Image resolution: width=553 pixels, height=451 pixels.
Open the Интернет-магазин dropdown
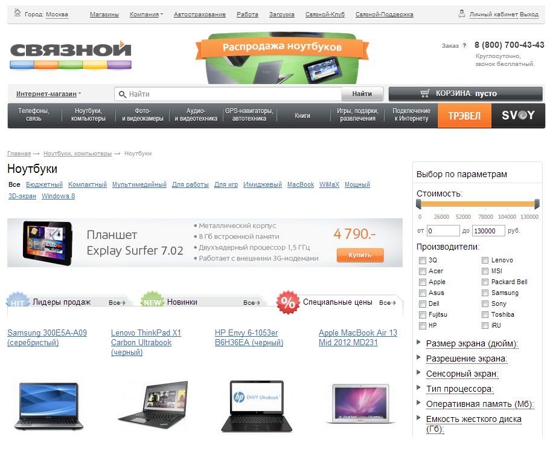(49, 94)
